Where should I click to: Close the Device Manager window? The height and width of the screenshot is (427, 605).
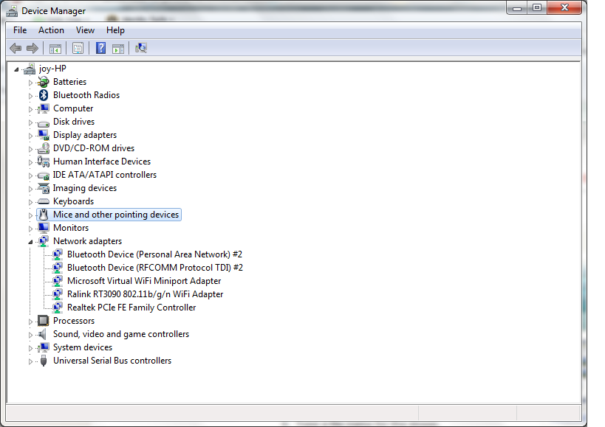(564, 7)
